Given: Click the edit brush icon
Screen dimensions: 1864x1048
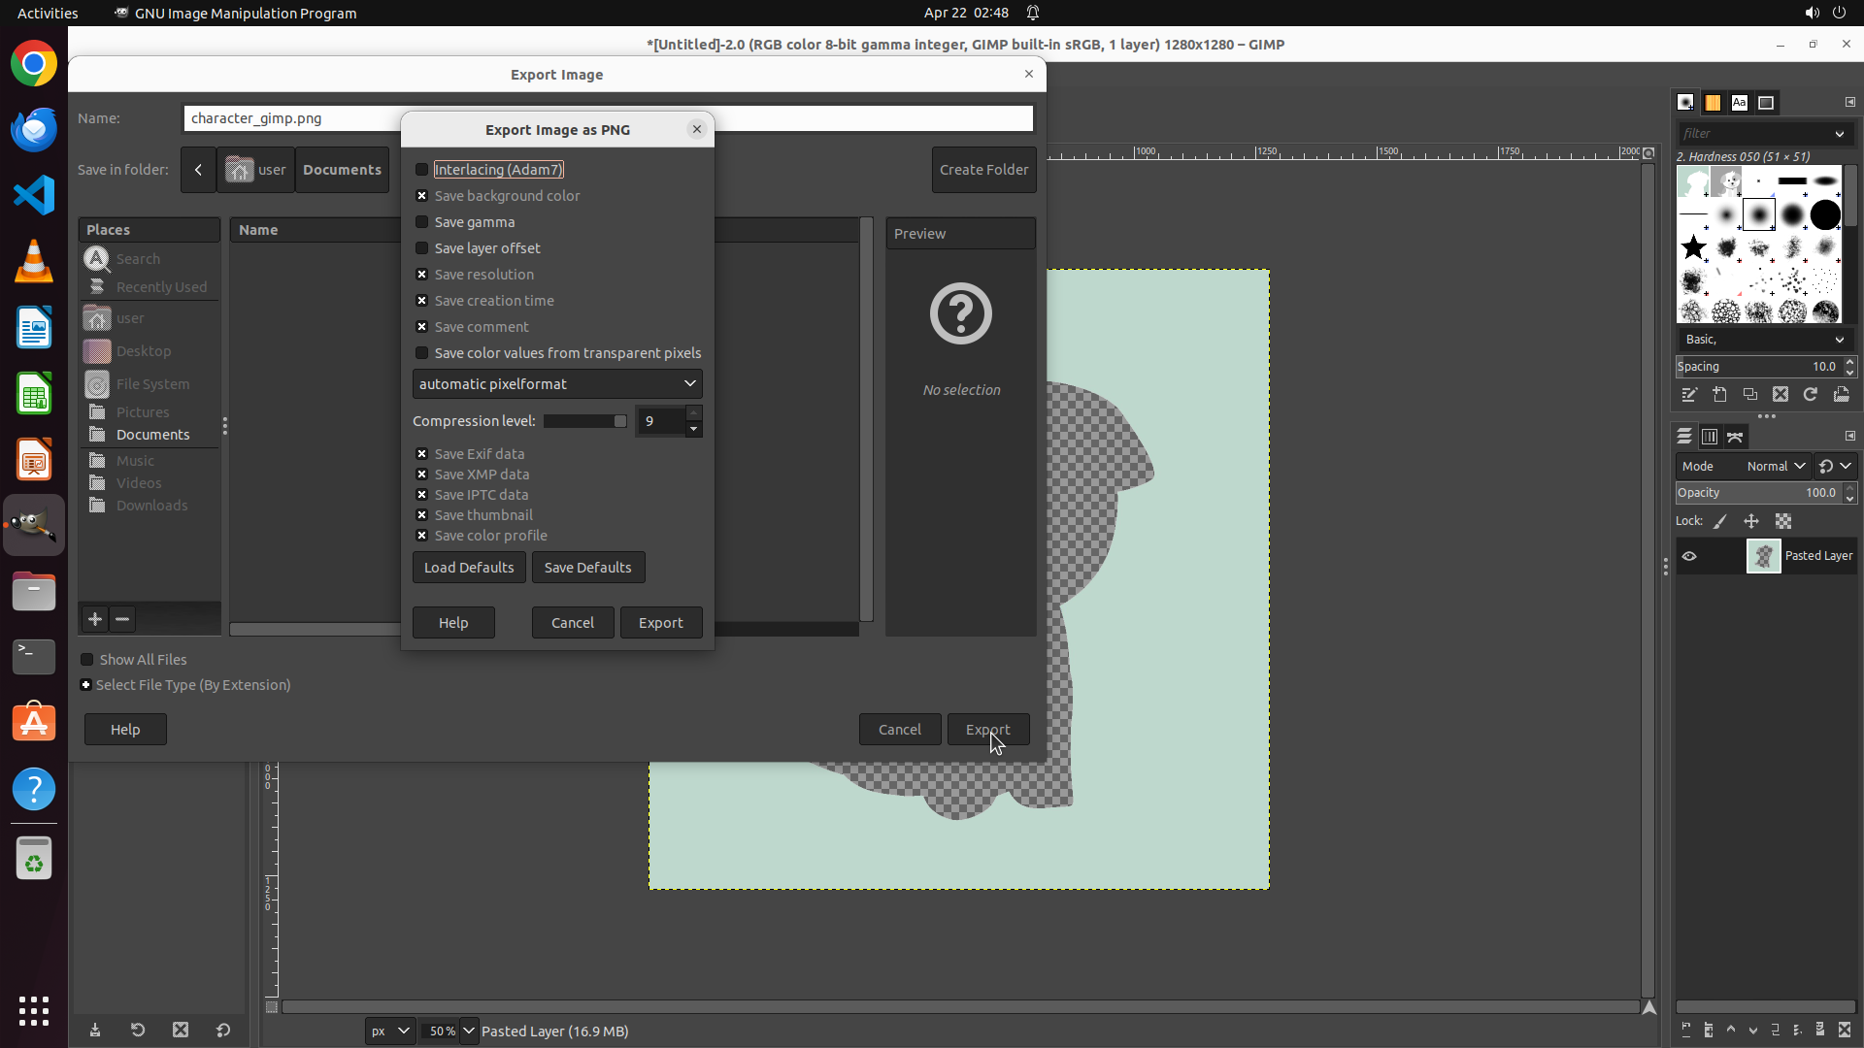Looking at the screenshot, I should (1689, 395).
